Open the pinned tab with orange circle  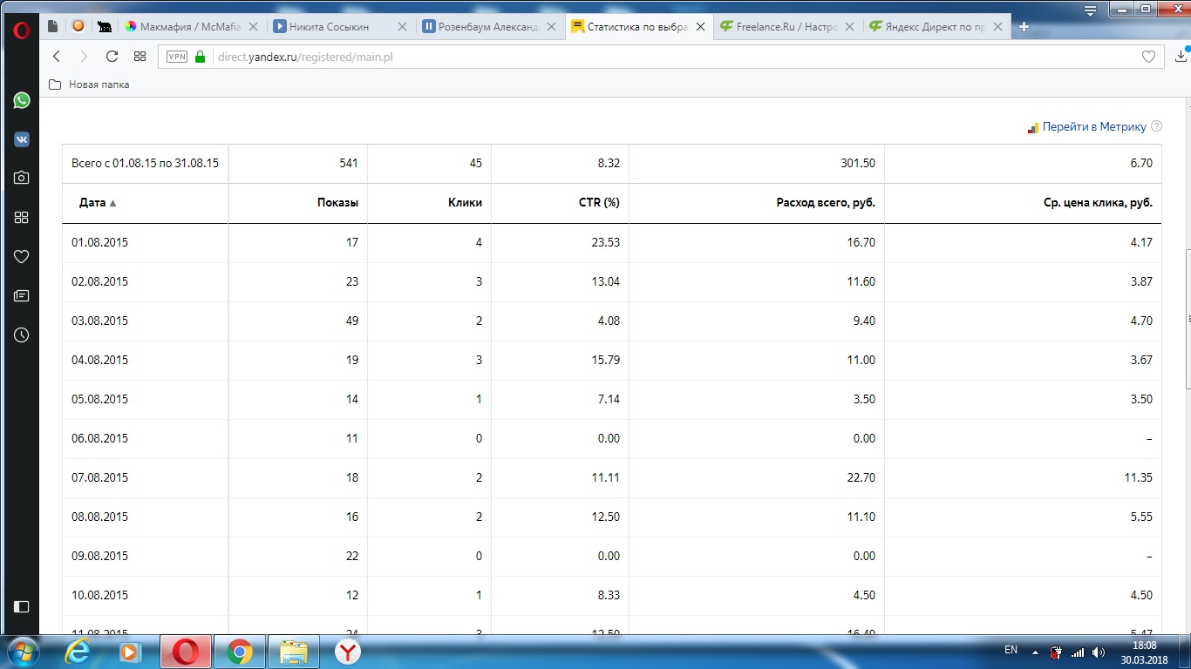pyautogui.click(x=78, y=26)
